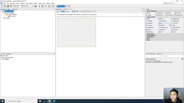
Task: Click the Debug Project toolbar icon
Action: click(49, 6)
